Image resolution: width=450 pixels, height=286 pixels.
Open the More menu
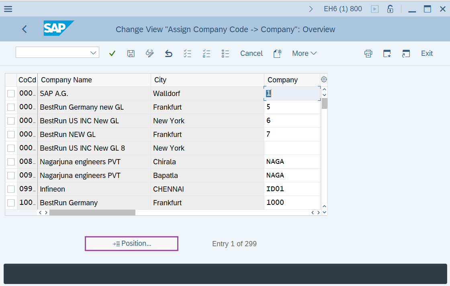point(304,53)
